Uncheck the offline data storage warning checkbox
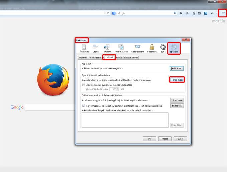227x172 pixels. tap(84, 106)
